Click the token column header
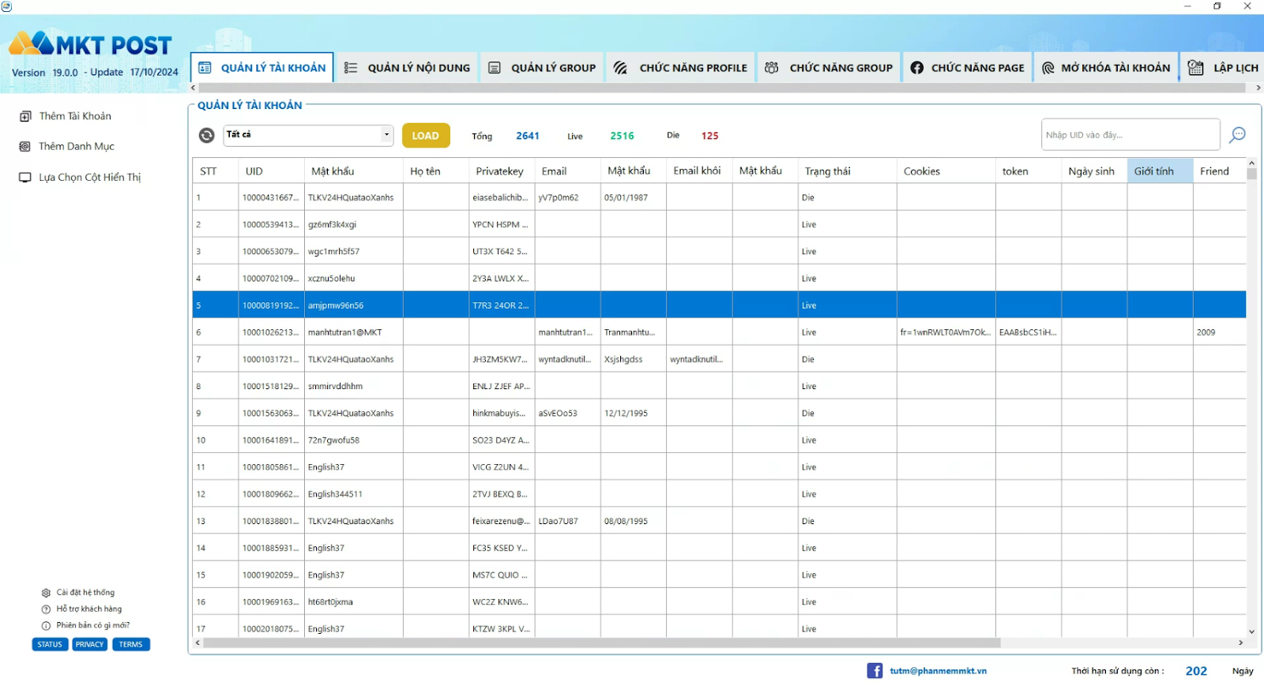This screenshot has height=682, width=1264. [1029, 171]
